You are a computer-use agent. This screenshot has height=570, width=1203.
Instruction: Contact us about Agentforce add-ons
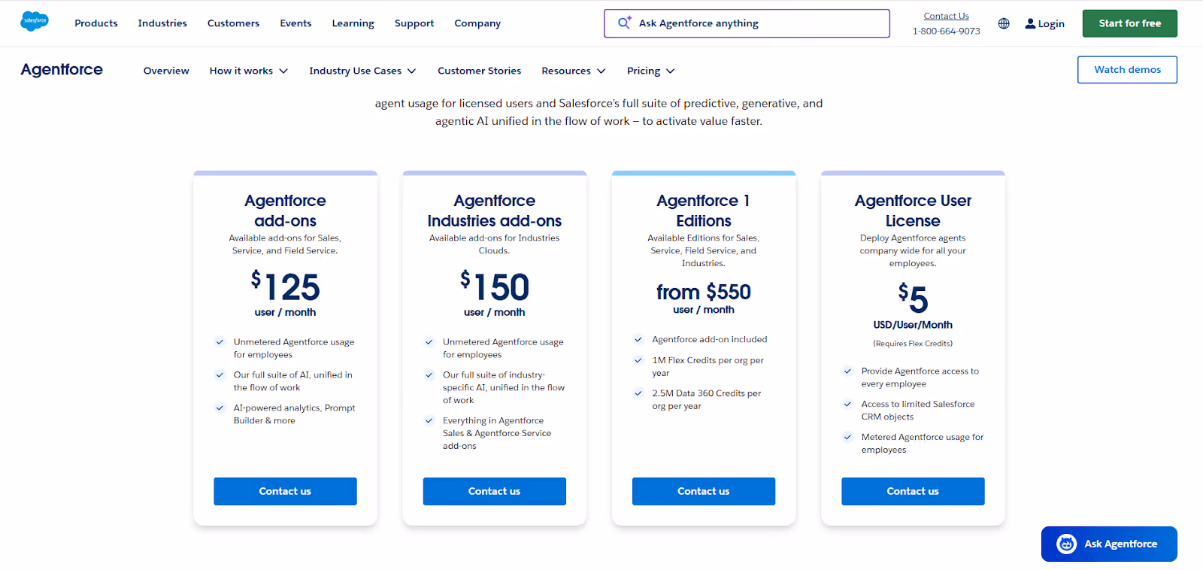[x=285, y=491]
